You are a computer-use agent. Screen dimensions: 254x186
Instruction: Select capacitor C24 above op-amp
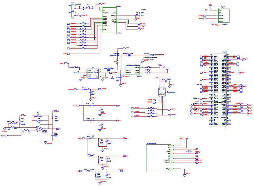click(x=38, y=115)
